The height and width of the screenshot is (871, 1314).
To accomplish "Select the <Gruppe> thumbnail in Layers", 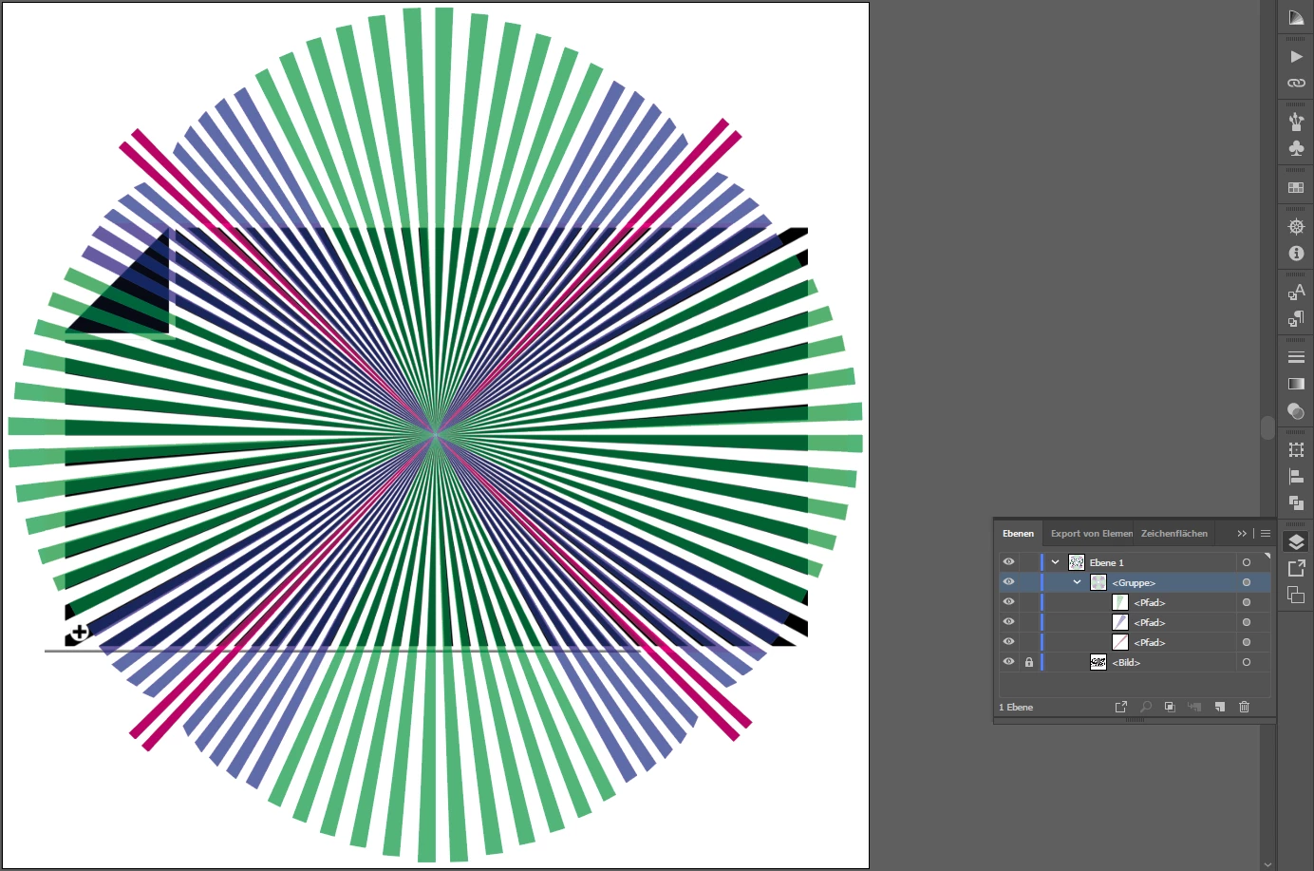I will click(x=1098, y=582).
